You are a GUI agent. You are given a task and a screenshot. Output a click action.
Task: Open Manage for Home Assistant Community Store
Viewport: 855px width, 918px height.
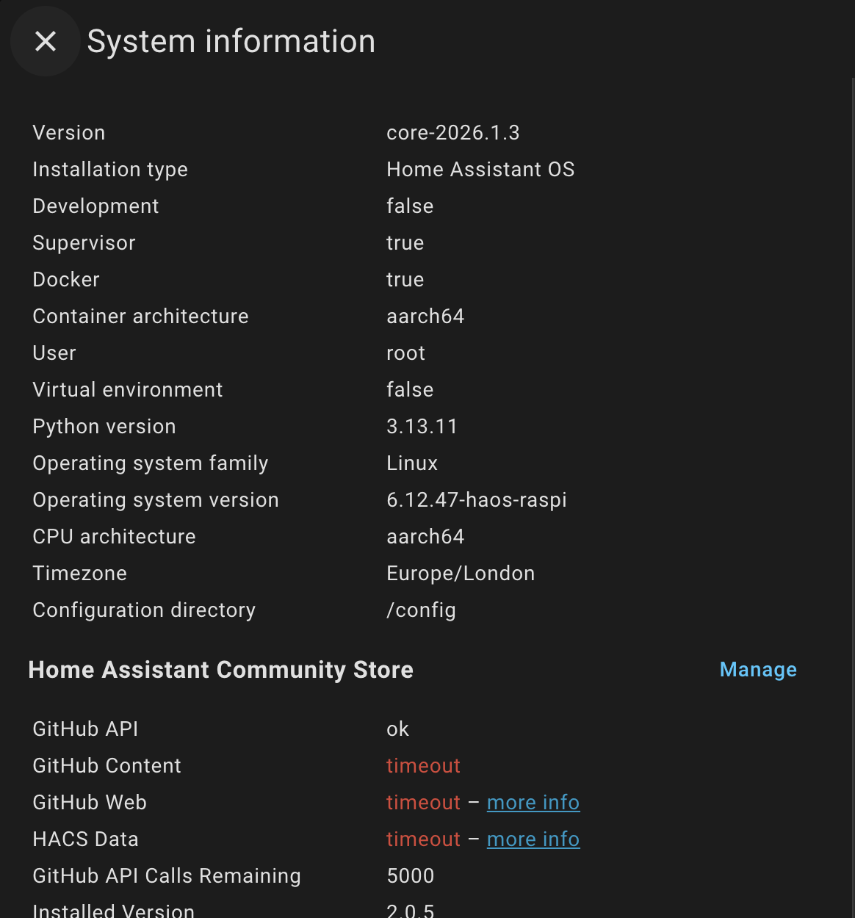point(758,670)
